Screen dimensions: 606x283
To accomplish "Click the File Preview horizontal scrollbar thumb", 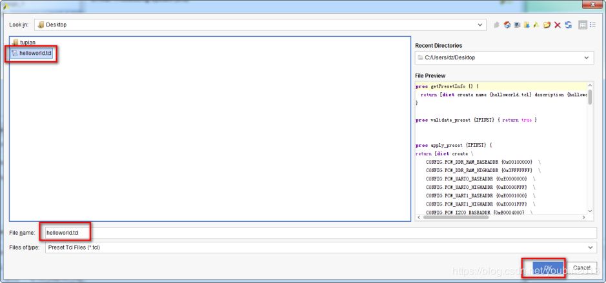I will click(456, 218).
